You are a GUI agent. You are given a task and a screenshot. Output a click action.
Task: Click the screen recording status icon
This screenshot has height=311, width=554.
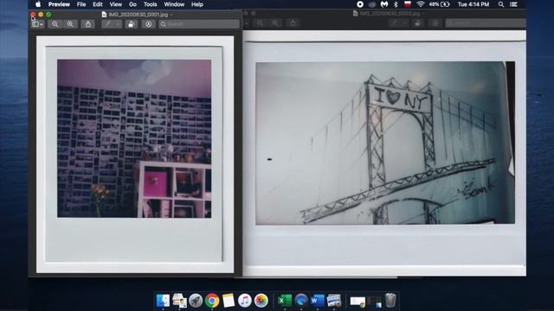(360, 4)
